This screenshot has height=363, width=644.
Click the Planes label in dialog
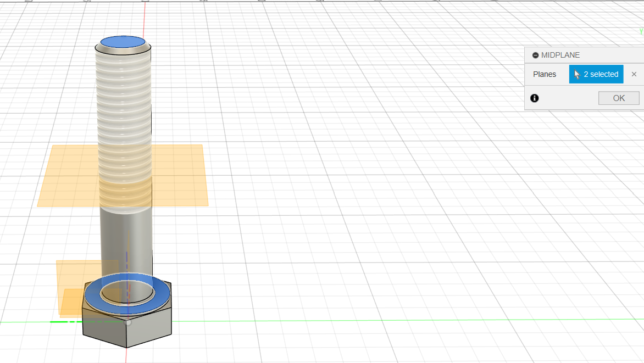click(545, 74)
